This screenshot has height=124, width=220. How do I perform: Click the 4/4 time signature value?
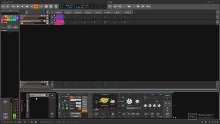coord(70,8)
